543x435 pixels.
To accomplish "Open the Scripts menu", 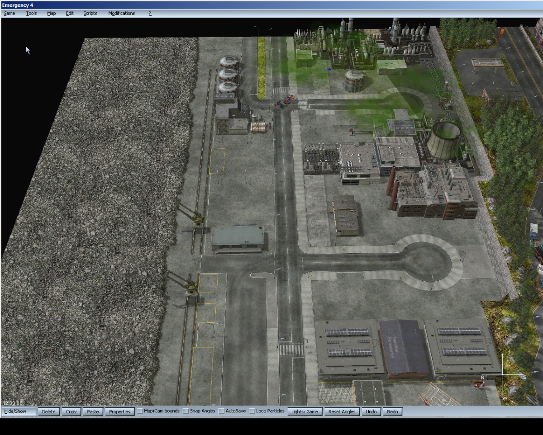I will (90, 13).
